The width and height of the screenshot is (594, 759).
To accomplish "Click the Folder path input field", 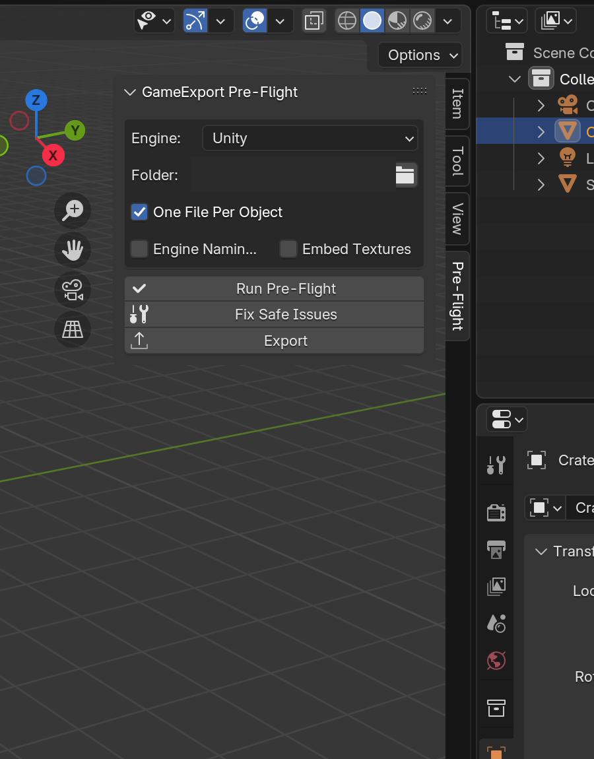I will point(293,175).
